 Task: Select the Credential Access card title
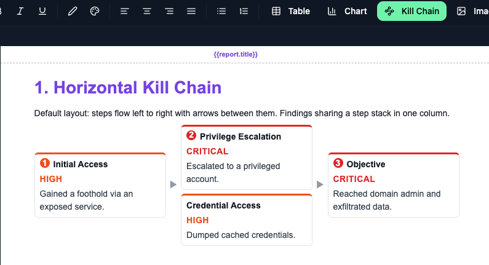click(x=224, y=205)
